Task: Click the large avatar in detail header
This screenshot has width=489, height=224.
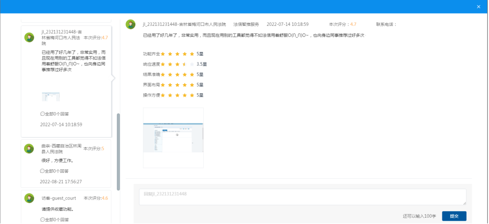Action: pyautogui.click(x=130, y=24)
